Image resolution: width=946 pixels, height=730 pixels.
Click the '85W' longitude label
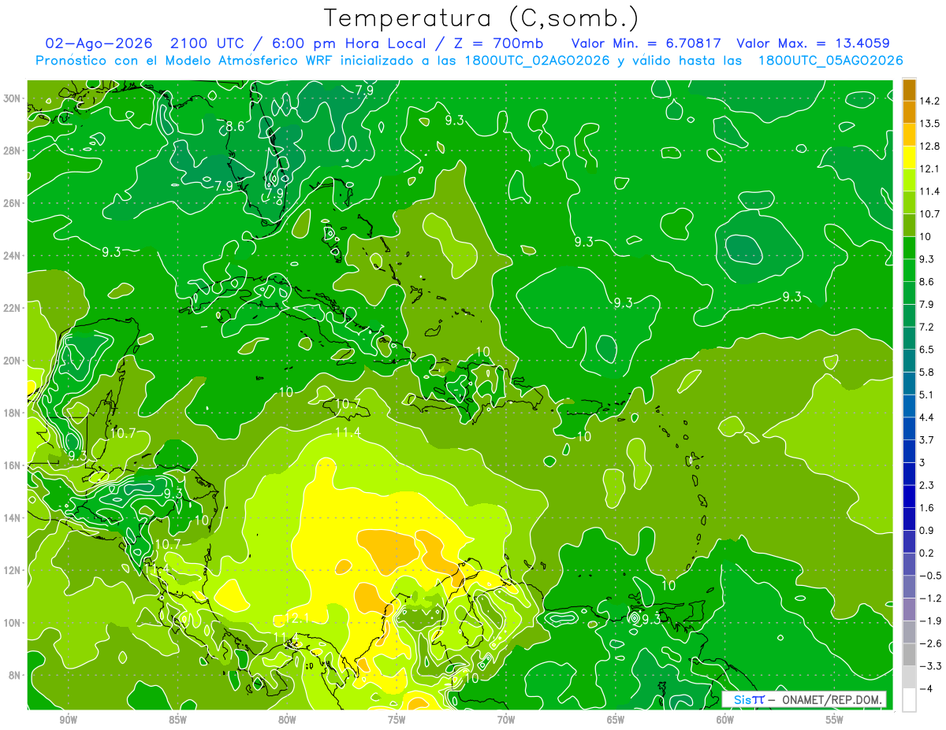tap(177, 720)
